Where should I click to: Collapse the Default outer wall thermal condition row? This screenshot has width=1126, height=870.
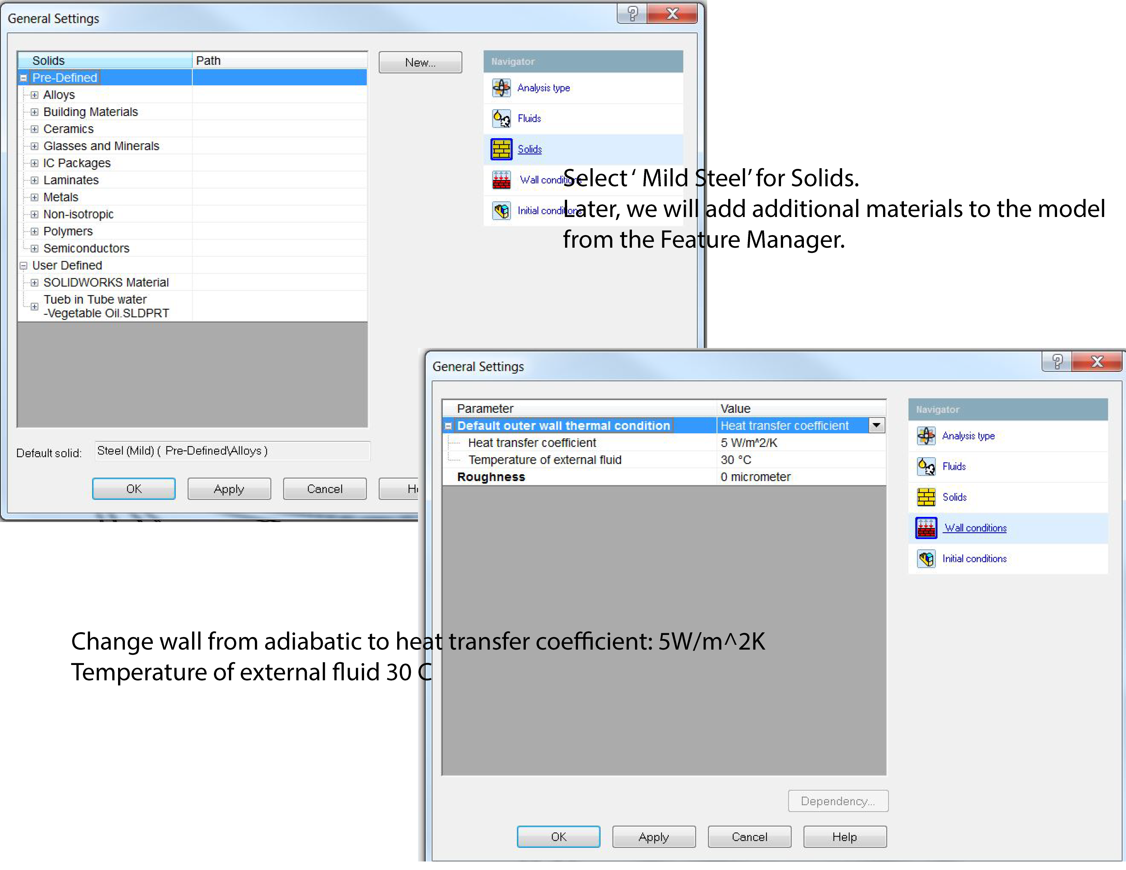[x=448, y=426]
